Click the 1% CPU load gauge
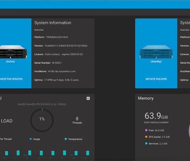This screenshot has height=161, width=190. [x=42, y=120]
